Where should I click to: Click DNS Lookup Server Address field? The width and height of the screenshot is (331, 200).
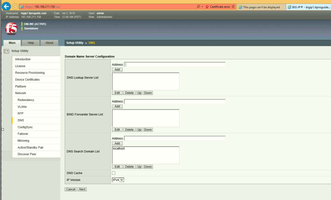coord(175,65)
